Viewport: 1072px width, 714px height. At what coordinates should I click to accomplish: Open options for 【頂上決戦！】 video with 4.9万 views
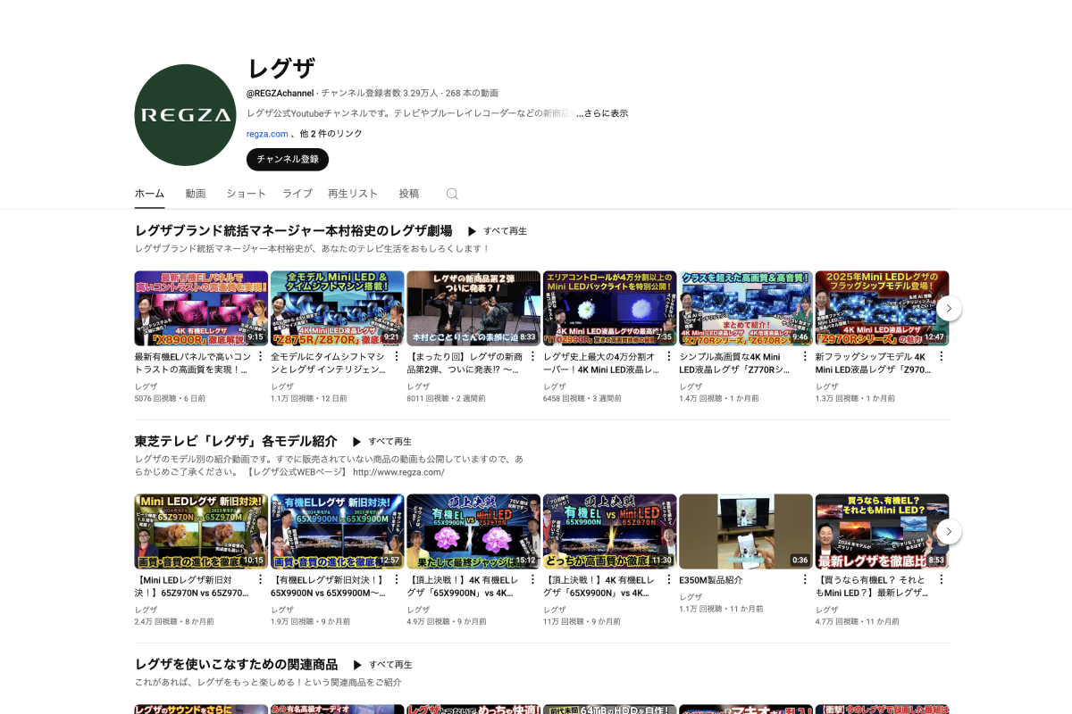tap(533, 580)
